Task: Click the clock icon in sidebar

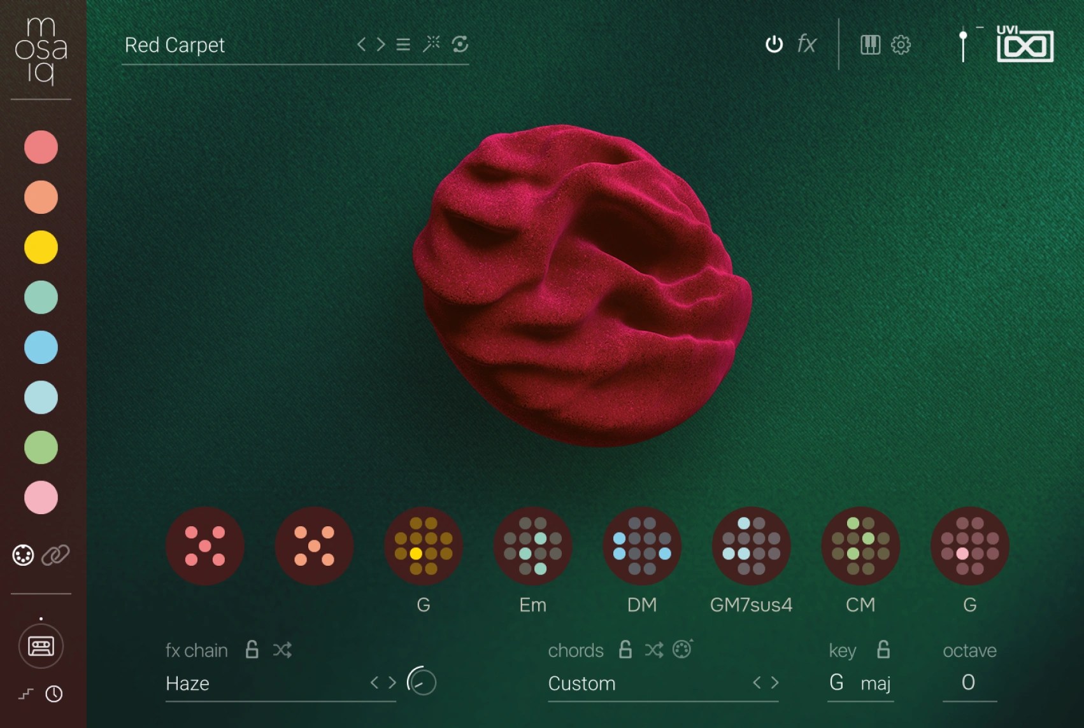Action: click(x=54, y=694)
